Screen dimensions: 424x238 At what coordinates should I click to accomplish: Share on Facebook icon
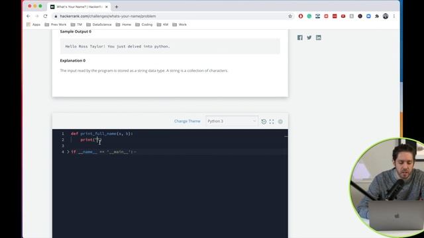click(x=300, y=38)
